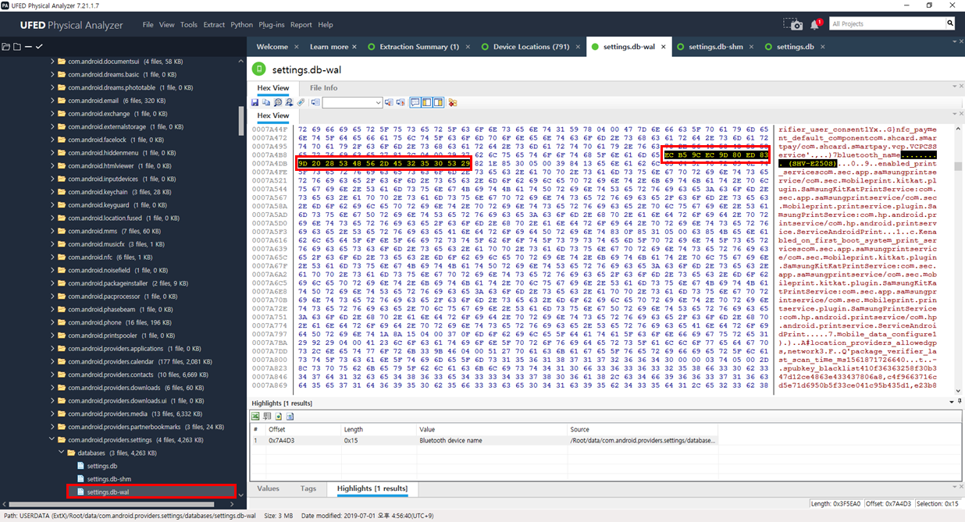Click the file tree vertical scrollbar thumb
The height and width of the screenshot is (522, 965).
click(x=241, y=121)
